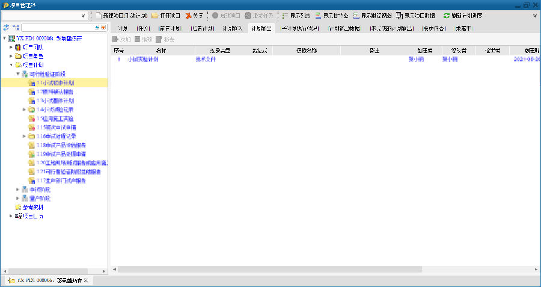Click the project team (项目团队) people icon
The image size is (541, 287).
(18, 48)
